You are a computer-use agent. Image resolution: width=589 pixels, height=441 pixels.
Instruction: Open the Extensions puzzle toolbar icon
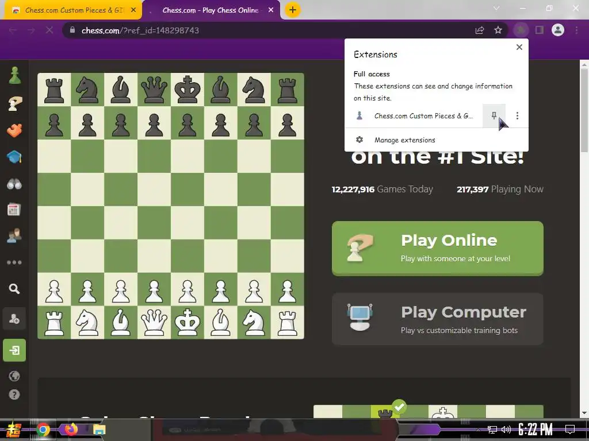pyautogui.click(x=521, y=30)
